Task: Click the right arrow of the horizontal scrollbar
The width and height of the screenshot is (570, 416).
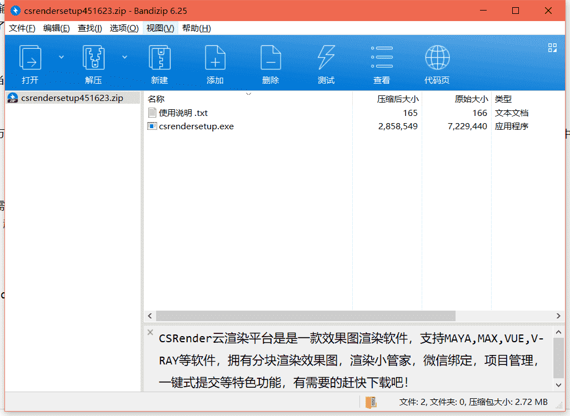Action: [x=558, y=316]
